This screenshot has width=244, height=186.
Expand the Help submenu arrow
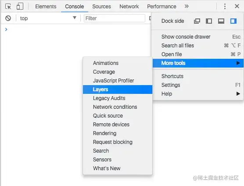(x=238, y=94)
